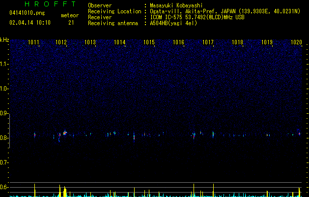Click the Receiving antenna label
309x197 pixels.
(113, 23)
